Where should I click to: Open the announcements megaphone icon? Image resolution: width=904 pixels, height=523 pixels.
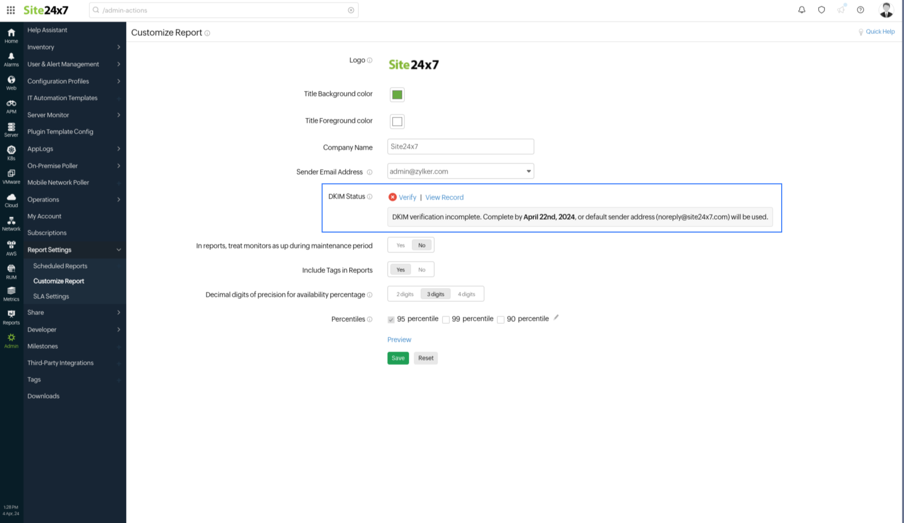pyautogui.click(x=841, y=10)
